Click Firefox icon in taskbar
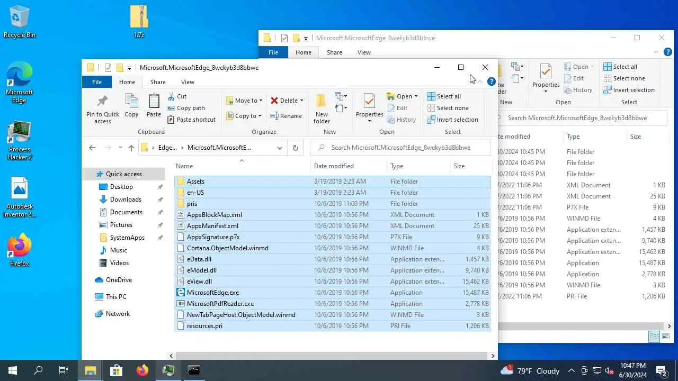Viewport: 678px width, 381px height. pyautogui.click(x=142, y=370)
